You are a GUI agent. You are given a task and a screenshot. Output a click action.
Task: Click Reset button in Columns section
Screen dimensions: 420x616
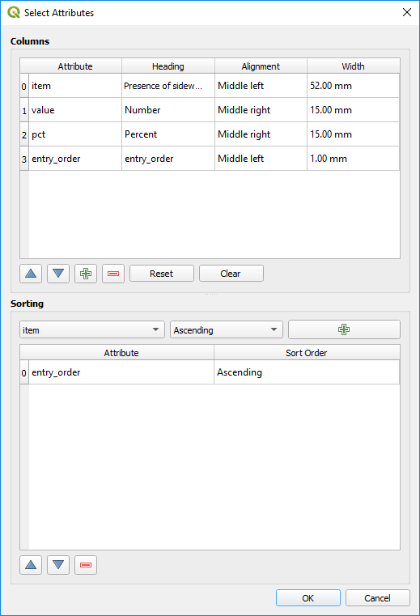[x=162, y=274]
